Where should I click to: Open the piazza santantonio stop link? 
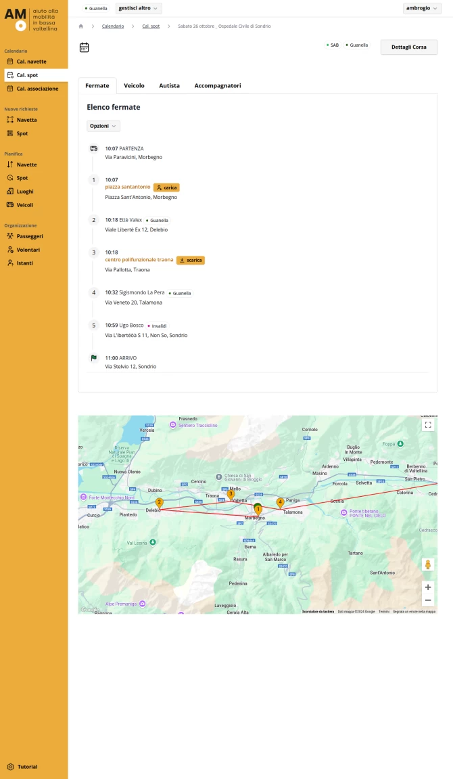point(128,187)
